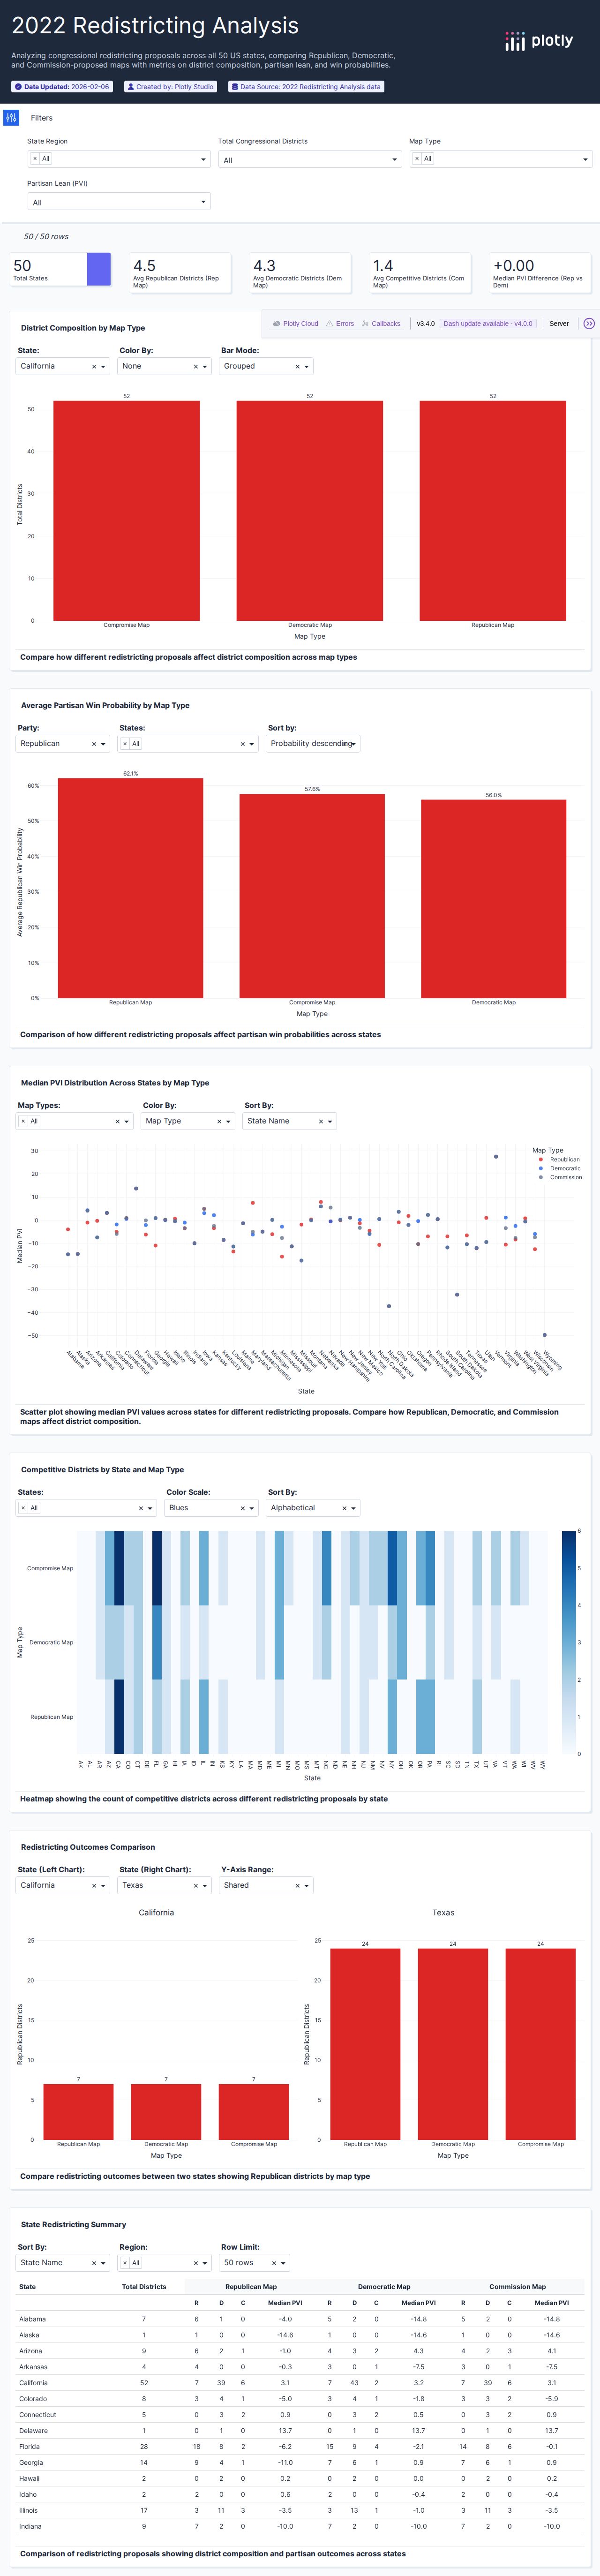Image resolution: width=600 pixels, height=2576 pixels.
Task: Open the Row Limit dropdown
Action: (255, 2263)
